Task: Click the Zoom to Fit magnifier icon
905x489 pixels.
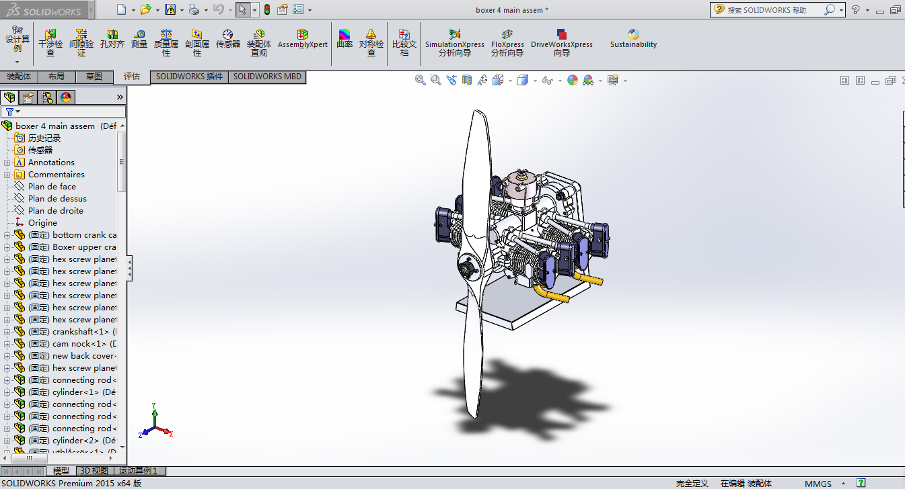Action: [x=421, y=80]
